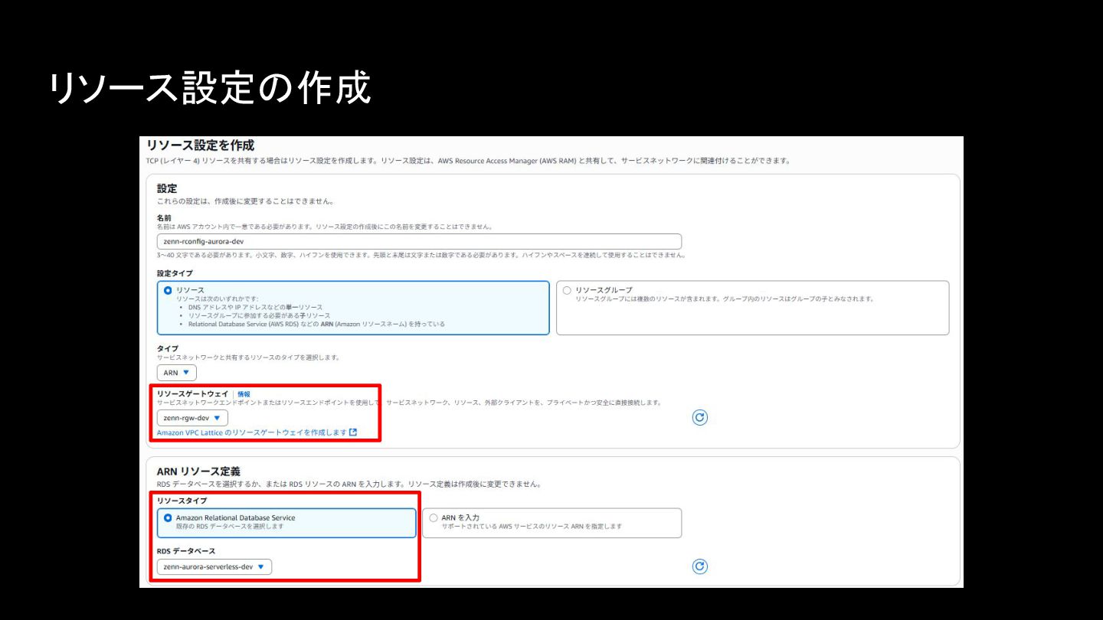Image resolution: width=1103 pixels, height=620 pixels.
Task: Click the リソース設定を作成 page heading
Action: 200,145
